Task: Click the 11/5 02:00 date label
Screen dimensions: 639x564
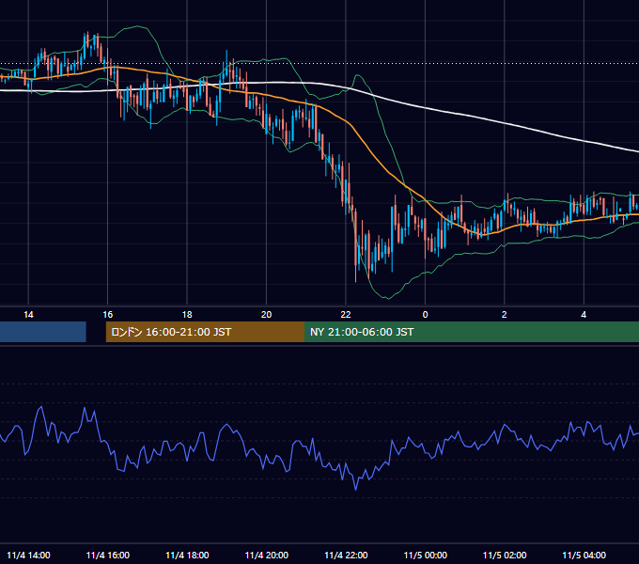Action: [x=505, y=555]
